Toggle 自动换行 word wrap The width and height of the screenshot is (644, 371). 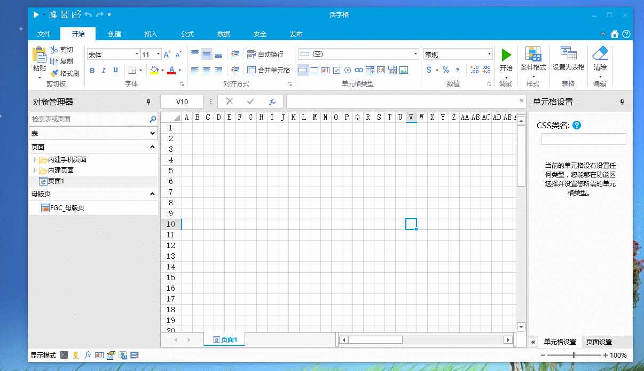point(265,55)
